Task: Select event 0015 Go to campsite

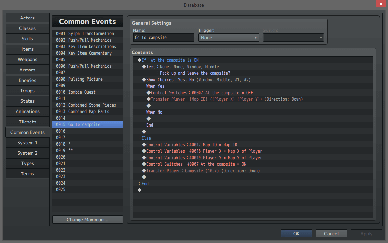Action: (x=88, y=124)
